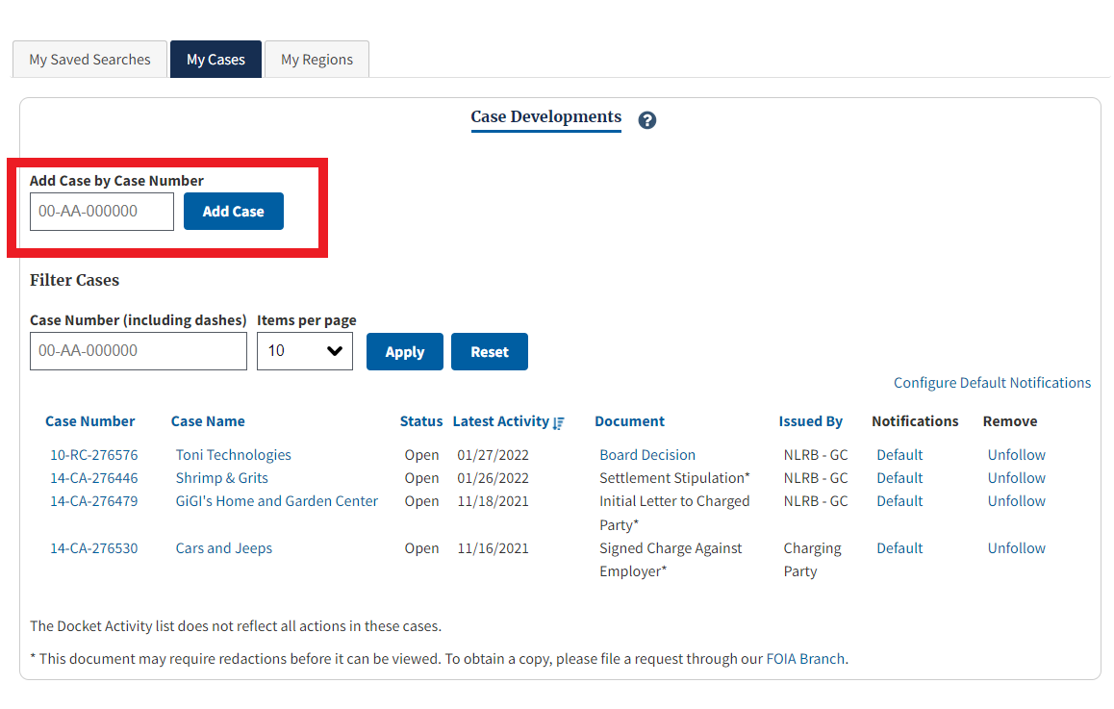The width and height of the screenshot is (1114, 709).
Task: Open the Board Decision document
Action: pos(647,455)
